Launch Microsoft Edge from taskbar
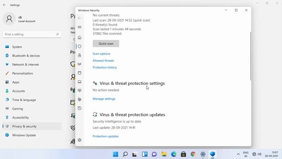Screen dimensions: 282x159 coord(174,154)
